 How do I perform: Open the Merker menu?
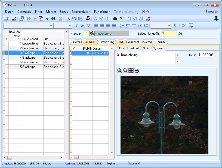tap(51, 12)
